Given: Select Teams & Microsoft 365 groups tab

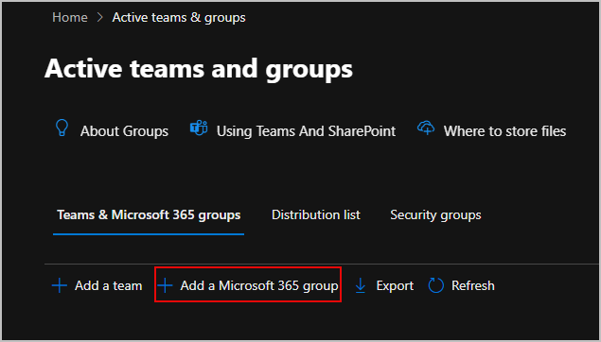Looking at the screenshot, I should [149, 215].
